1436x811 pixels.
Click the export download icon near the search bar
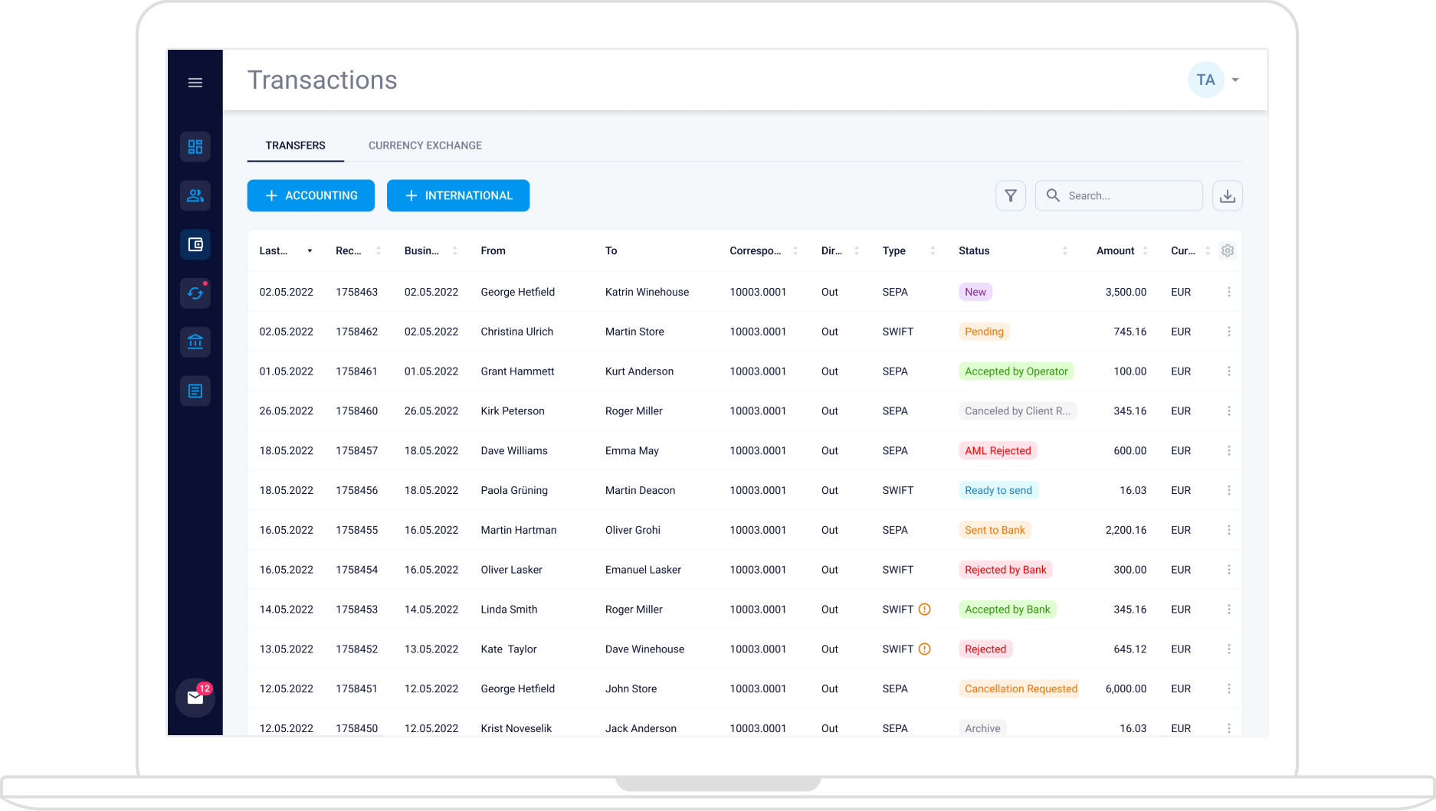1228,195
